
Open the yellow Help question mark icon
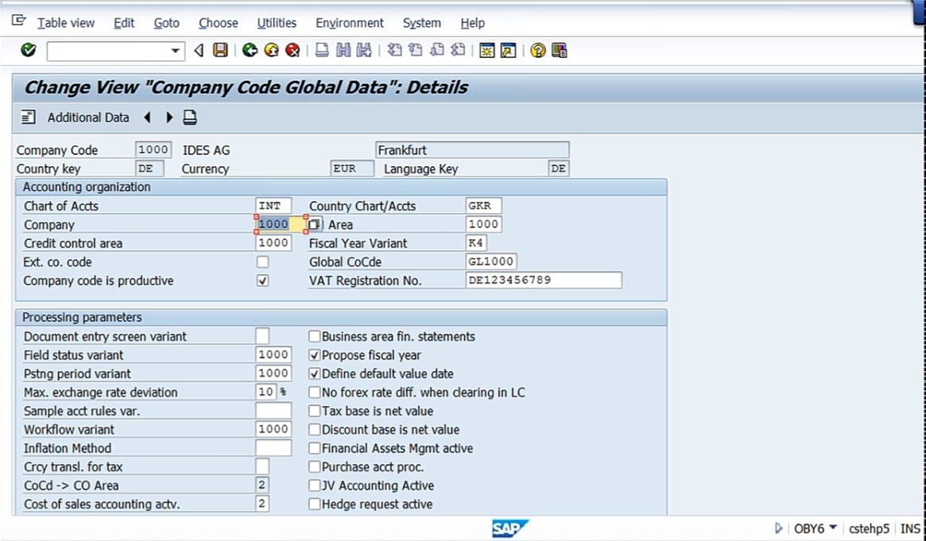point(537,50)
